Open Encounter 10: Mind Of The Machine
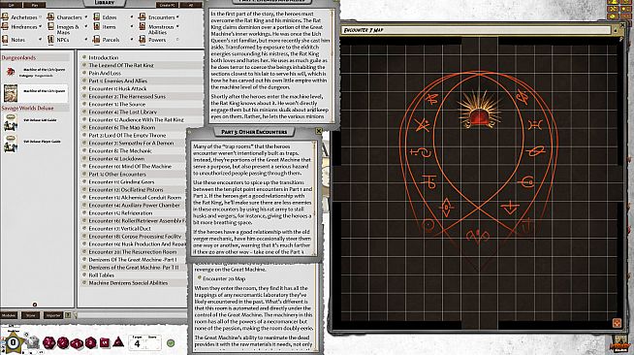This screenshot has width=634, height=355. (130, 166)
